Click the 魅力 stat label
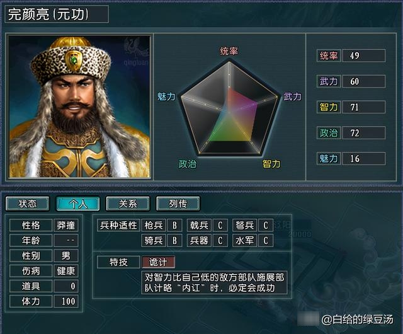 click(329, 159)
